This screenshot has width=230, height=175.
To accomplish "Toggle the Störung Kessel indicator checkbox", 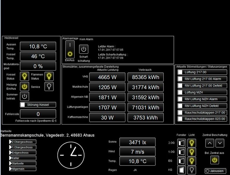I will point(23,105).
